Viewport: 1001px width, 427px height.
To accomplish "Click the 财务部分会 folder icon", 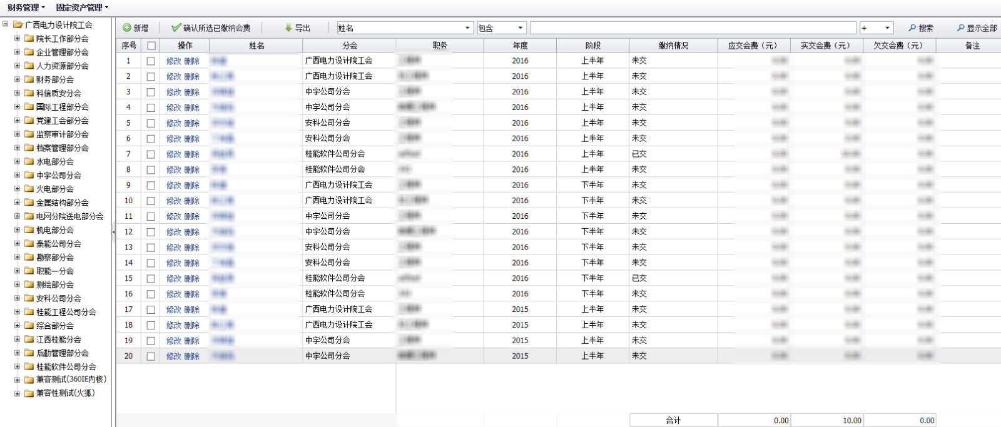I will 29,79.
